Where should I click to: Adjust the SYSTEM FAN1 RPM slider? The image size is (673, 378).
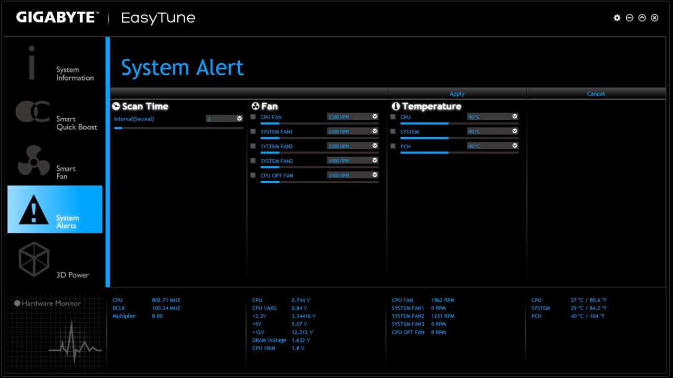pyautogui.click(x=319, y=138)
